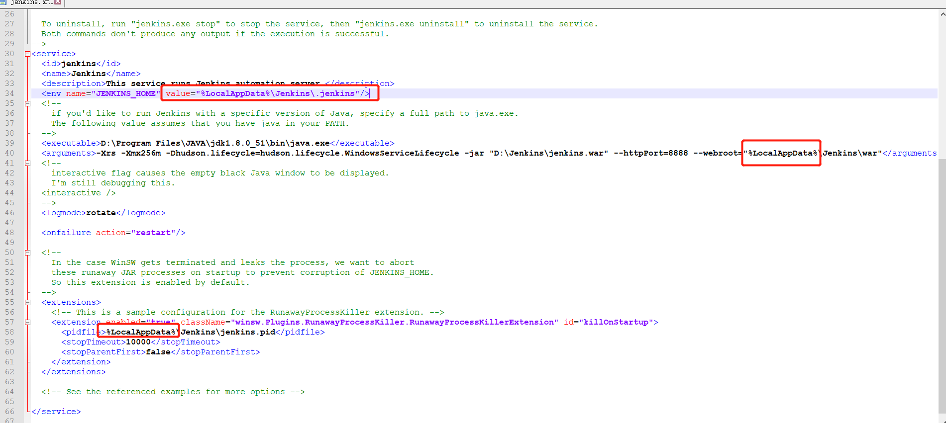Click line number 34 in the margin
946x423 pixels.
coord(9,93)
